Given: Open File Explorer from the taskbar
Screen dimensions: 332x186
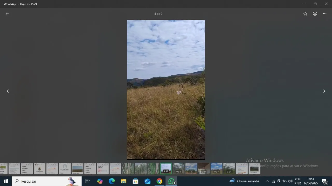Looking at the screenshot, I should [124, 181].
